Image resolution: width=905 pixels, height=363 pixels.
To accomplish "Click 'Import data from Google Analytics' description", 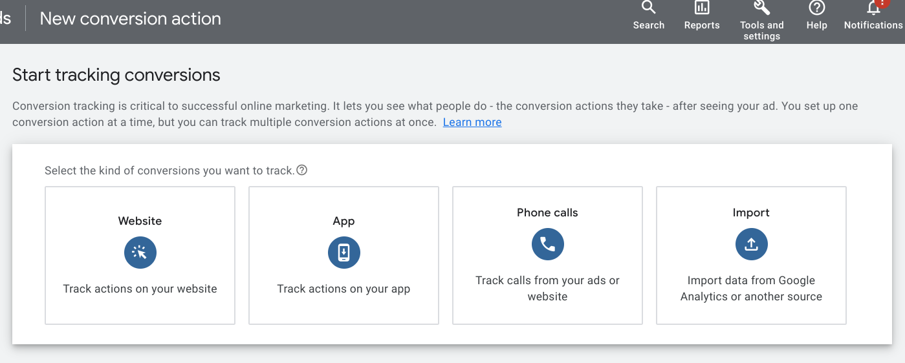I will point(751,289).
